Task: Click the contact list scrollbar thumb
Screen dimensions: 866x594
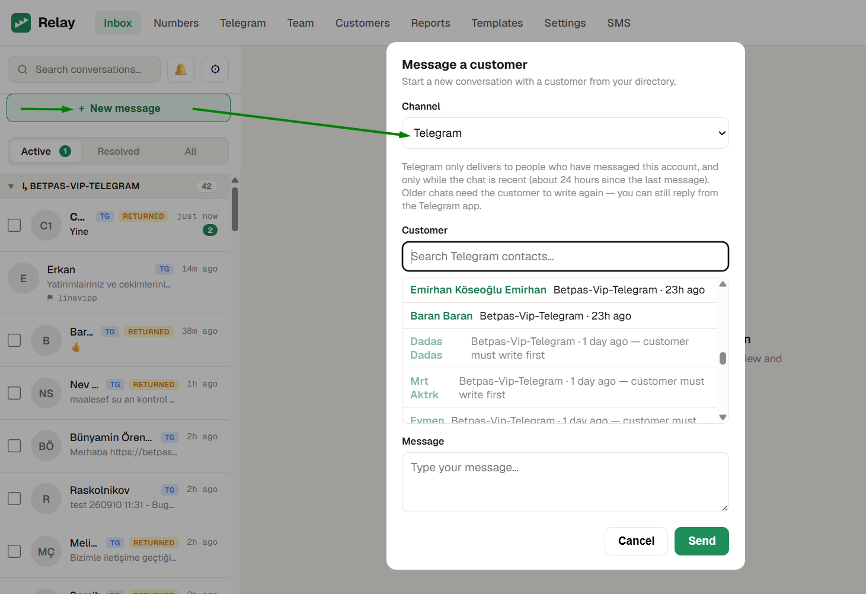Action: [x=723, y=359]
